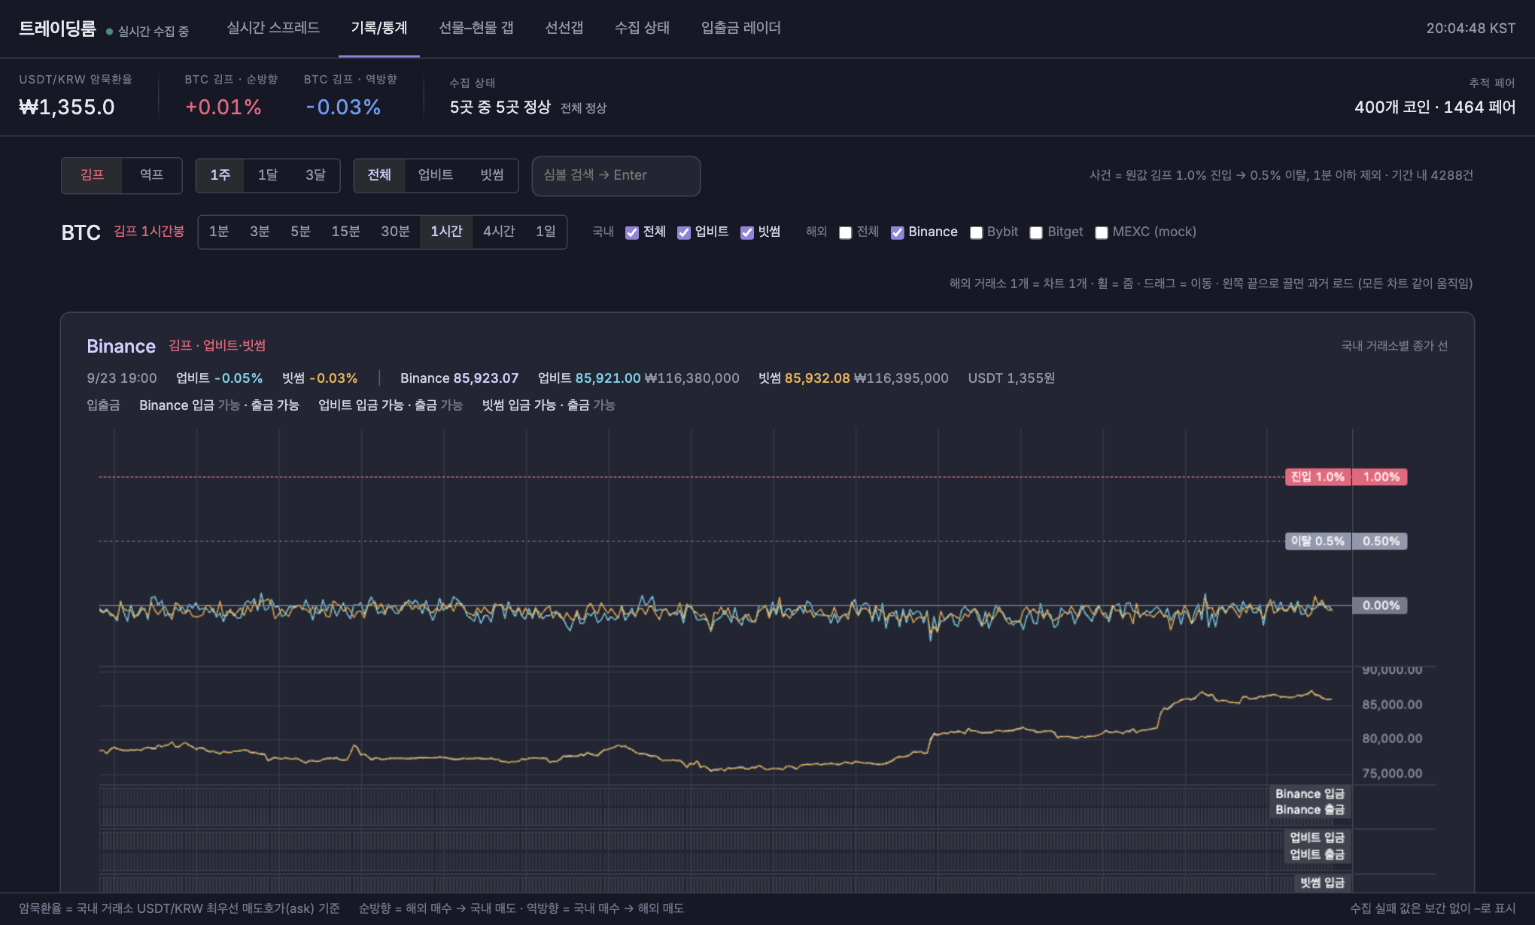The image size is (1535, 925).
Task: Choose the 1주 period
Action: [220, 175]
